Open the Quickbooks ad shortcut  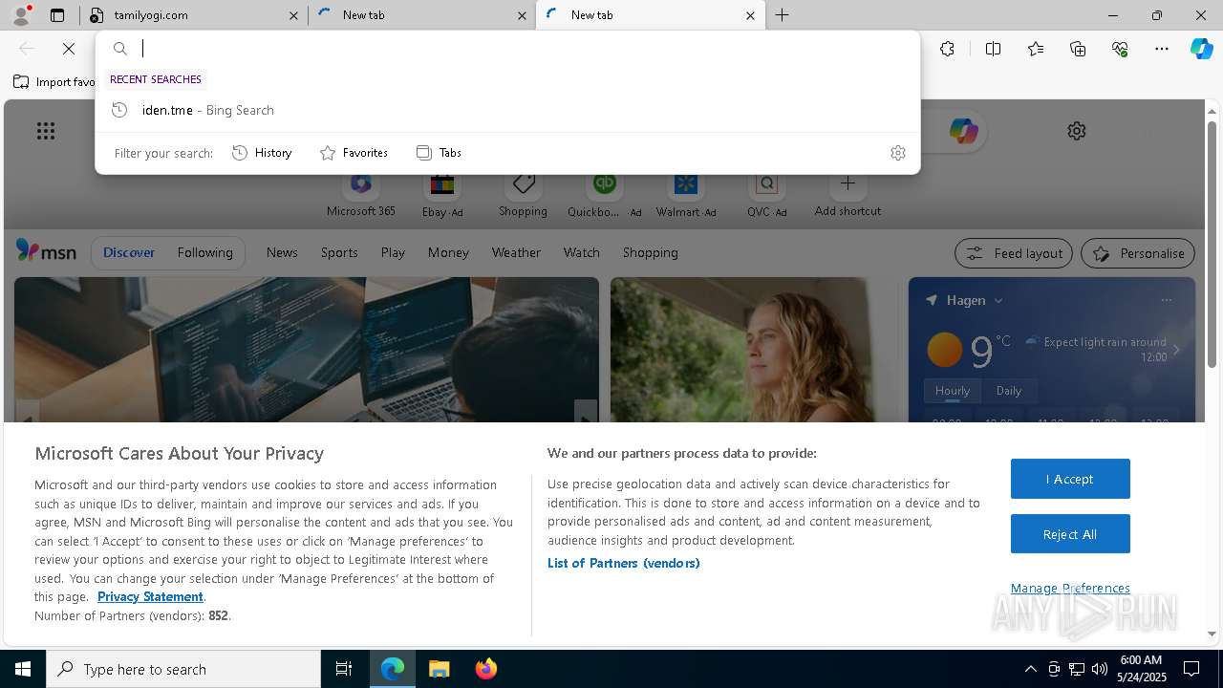tap(604, 196)
